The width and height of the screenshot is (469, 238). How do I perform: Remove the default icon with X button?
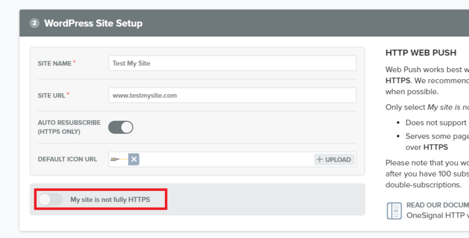134,159
